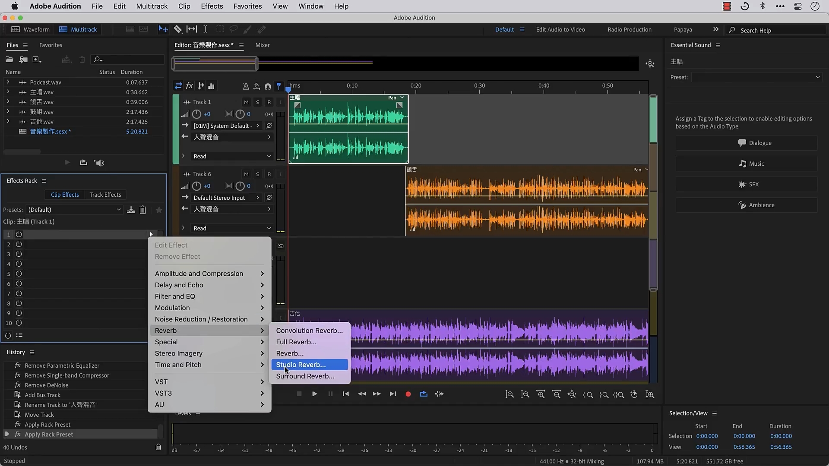Expand the Podcast.wav file entry
Viewport: 829px width, 466px height.
pyautogui.click(x=8, y=82)
